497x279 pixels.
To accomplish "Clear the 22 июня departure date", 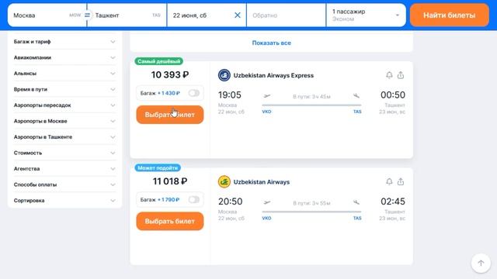I will click(x=237, y=15).
